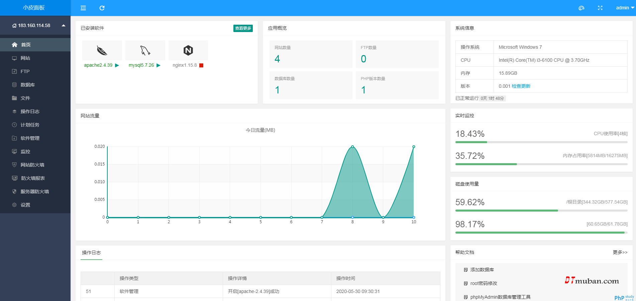
Task: Click the sidebar collapse menu icon
Action: [x=83, y=8]
